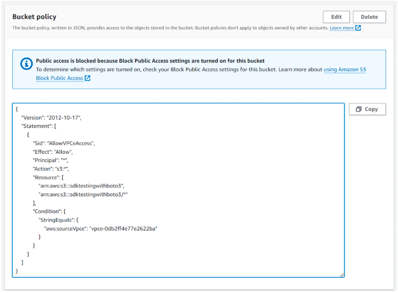Click the external link icon beside Block Public Access
The image size is (398, 293).
[87, 78]
